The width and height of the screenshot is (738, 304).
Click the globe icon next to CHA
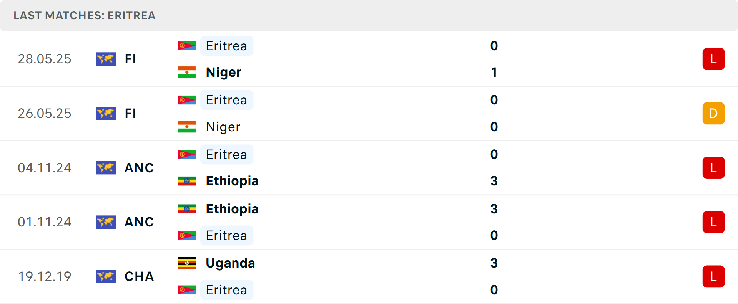click(106, 277)
